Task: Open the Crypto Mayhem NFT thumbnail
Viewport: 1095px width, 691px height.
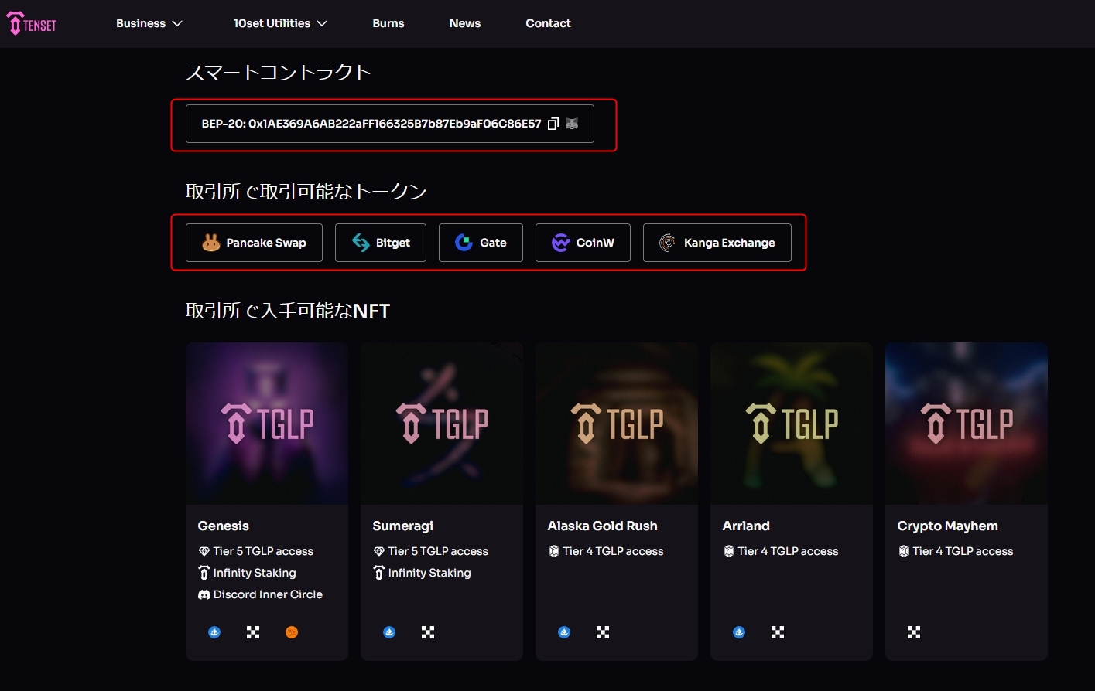Action: (966, 424)
